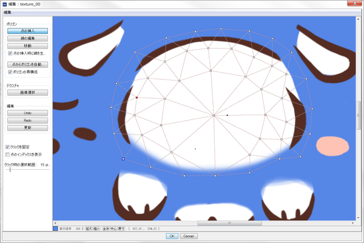
Task: Select the blue-outlined selected mesh vertex
Action: [x=123, y=159]
